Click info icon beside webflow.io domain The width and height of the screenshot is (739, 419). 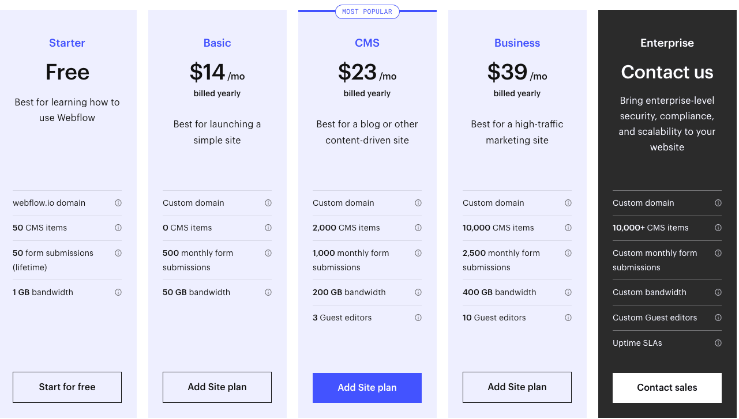coord(118,203)
